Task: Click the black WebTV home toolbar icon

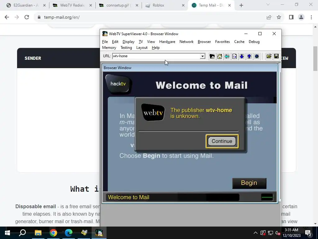Action: pyautogui.click(x=212, y=56)
